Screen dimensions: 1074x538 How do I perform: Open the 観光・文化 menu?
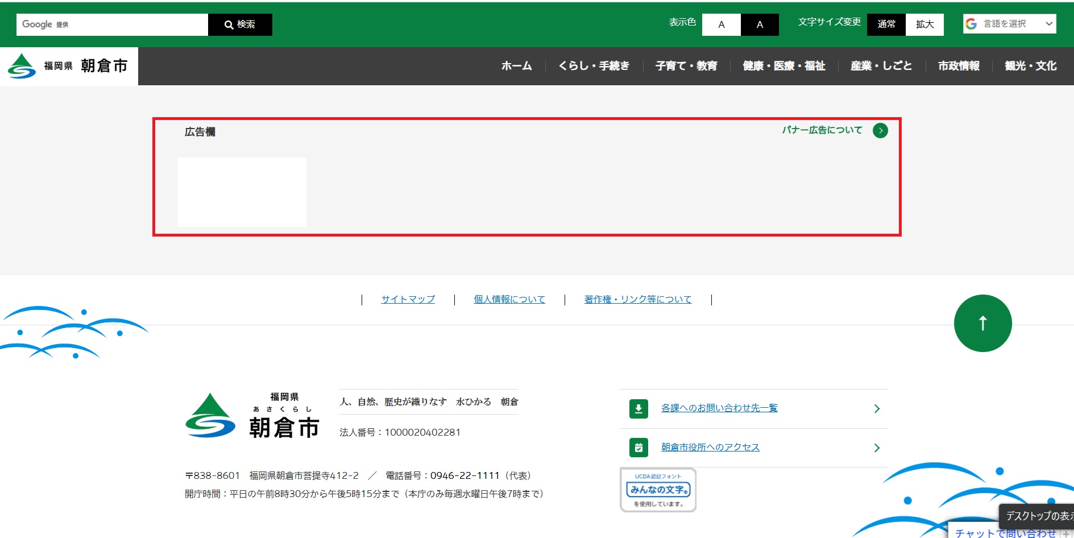(x=1030, y=66)
